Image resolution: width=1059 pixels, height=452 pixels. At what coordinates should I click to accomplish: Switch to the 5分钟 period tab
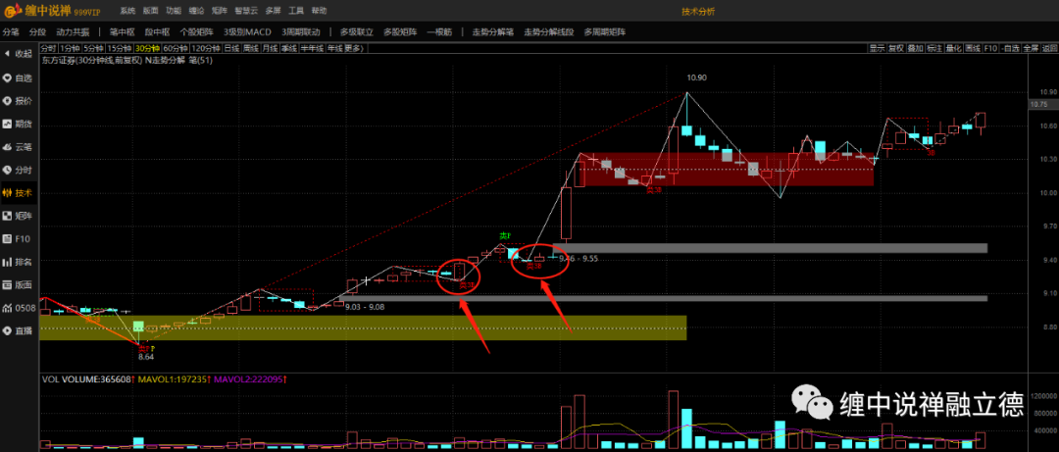coord(93,48)
